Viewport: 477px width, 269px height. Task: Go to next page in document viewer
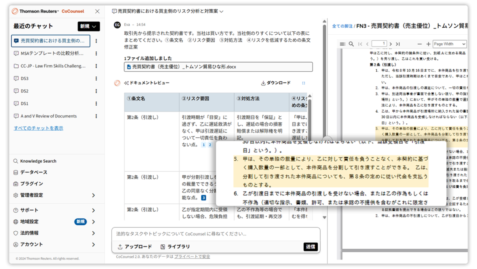click(x=391, y=44)
